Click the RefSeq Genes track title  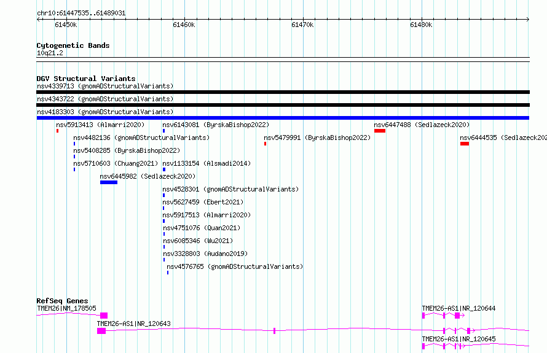63,301
